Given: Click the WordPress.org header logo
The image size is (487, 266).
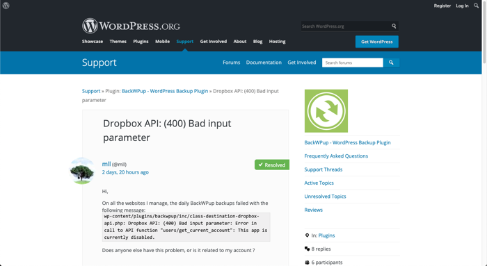Looking at the screenshot, I should point(131,26).
